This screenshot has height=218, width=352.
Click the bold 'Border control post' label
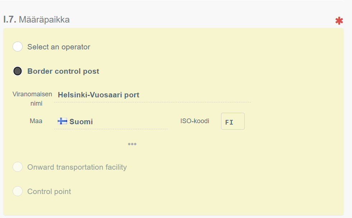click(x=63, y=71)
